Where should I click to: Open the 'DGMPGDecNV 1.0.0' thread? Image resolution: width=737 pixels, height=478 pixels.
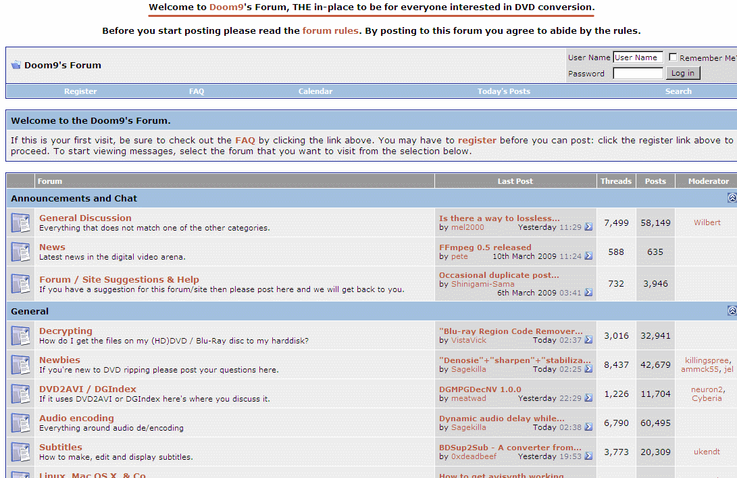click(480, 389)
